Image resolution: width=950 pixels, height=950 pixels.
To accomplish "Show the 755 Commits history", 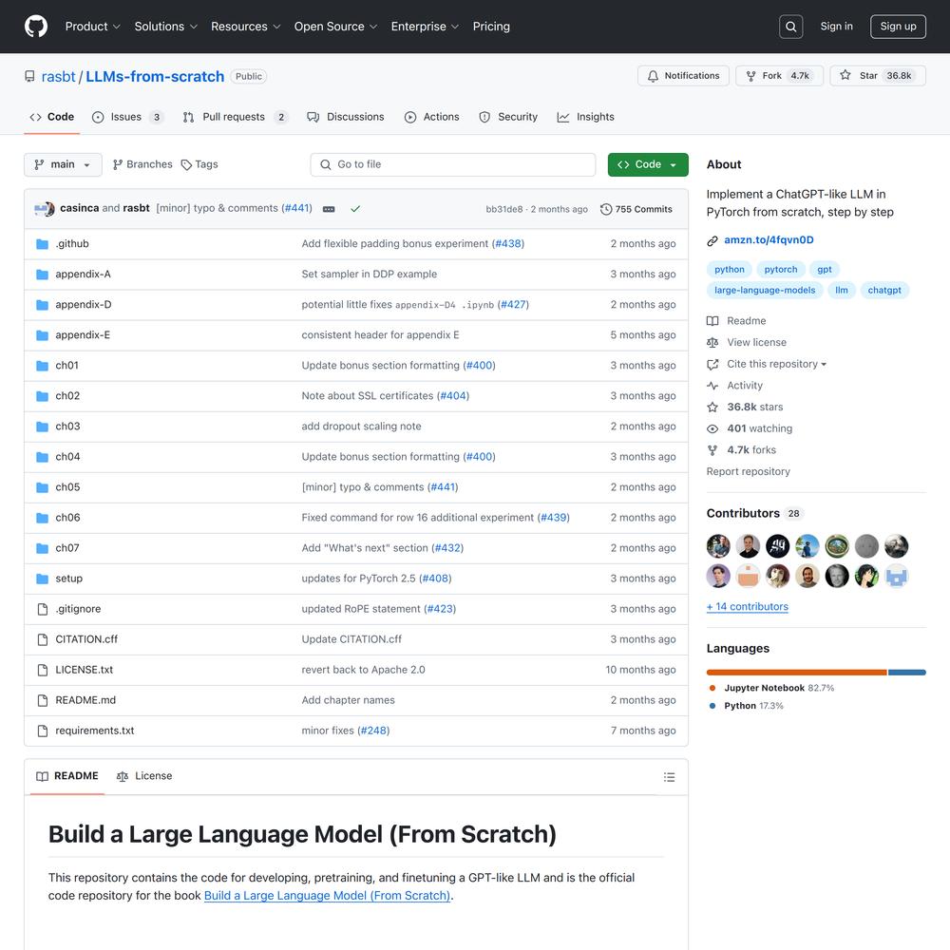I will pos(636,209).
